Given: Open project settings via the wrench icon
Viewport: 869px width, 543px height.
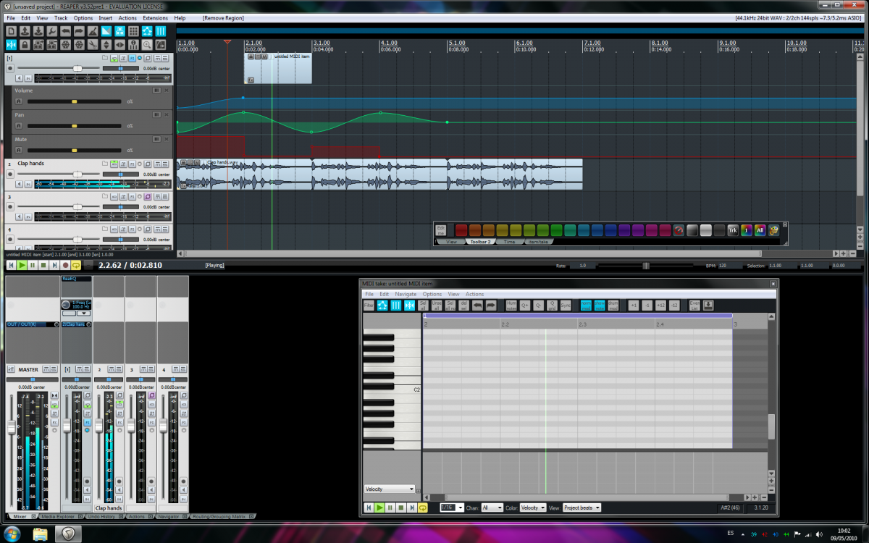Looking at the screenshot, I should [52, 31].
